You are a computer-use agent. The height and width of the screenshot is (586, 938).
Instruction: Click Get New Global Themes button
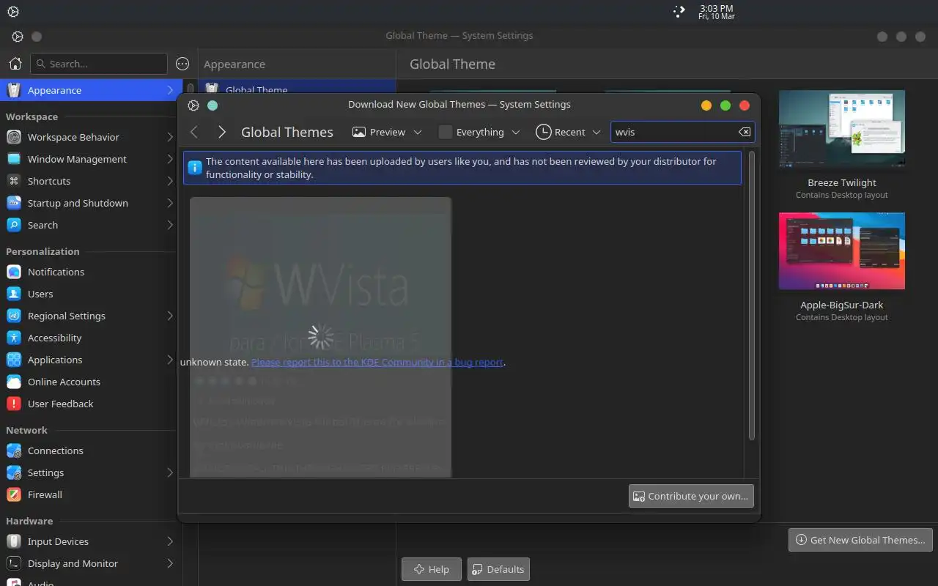coord(860,540)
